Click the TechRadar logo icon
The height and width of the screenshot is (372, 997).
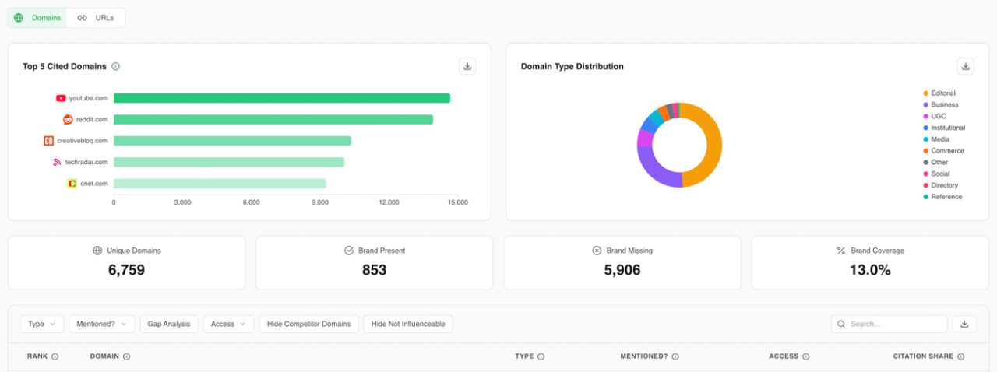coord(57,162)
